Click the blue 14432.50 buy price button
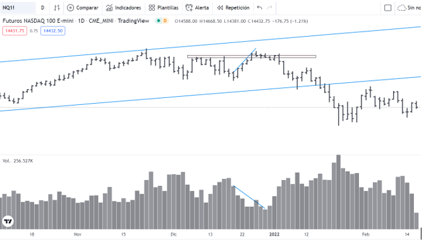This screenshot has width=424, height=244. point(53,31)
